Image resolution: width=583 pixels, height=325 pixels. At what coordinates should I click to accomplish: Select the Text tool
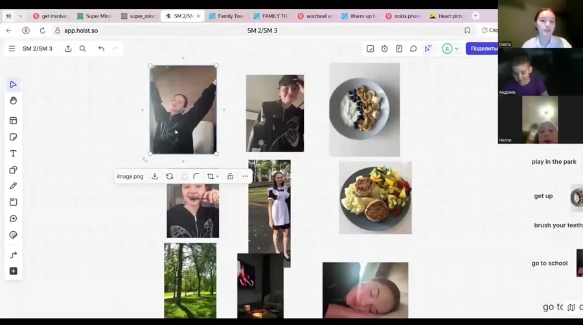13,153
